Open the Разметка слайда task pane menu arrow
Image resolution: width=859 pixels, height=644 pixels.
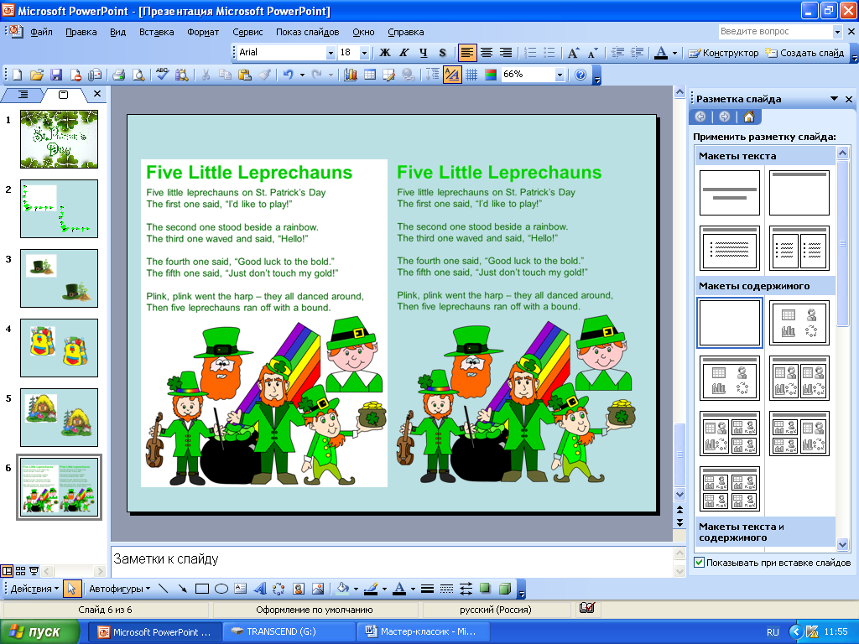point(835,99)
